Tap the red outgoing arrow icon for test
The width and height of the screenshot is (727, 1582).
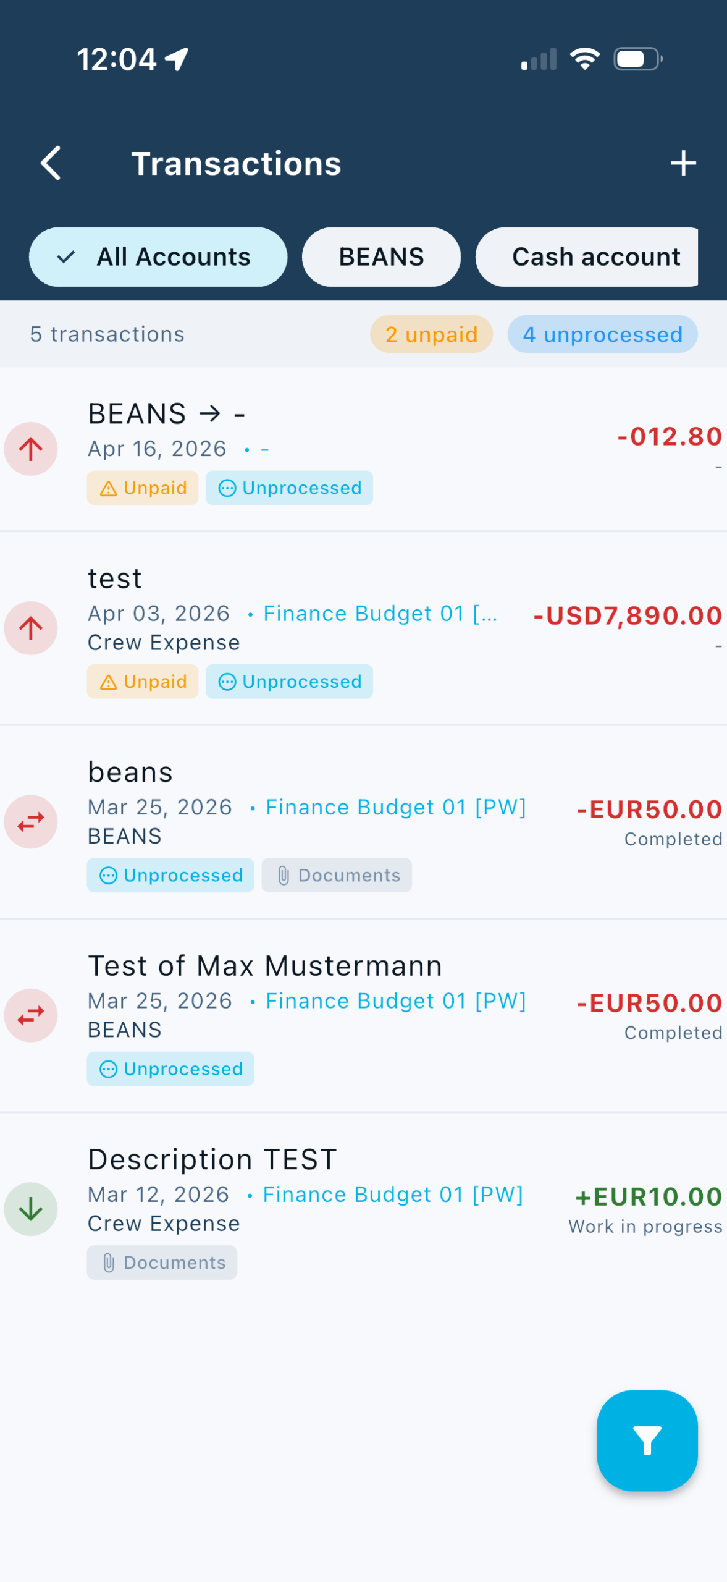pyautogui.click(x=31, y=628)
